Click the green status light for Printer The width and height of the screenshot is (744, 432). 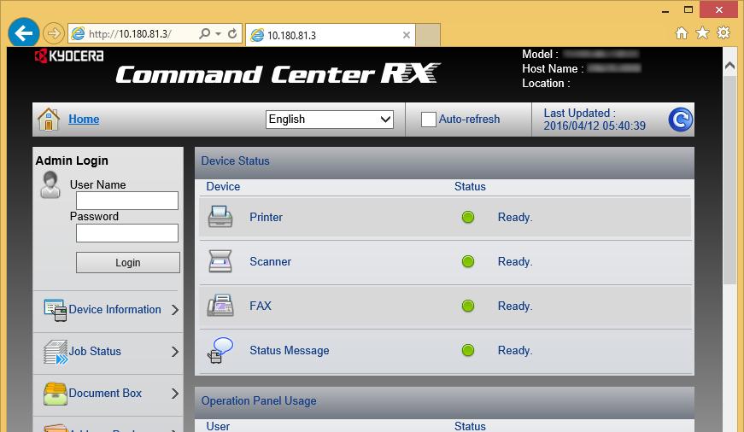(468, 217)
